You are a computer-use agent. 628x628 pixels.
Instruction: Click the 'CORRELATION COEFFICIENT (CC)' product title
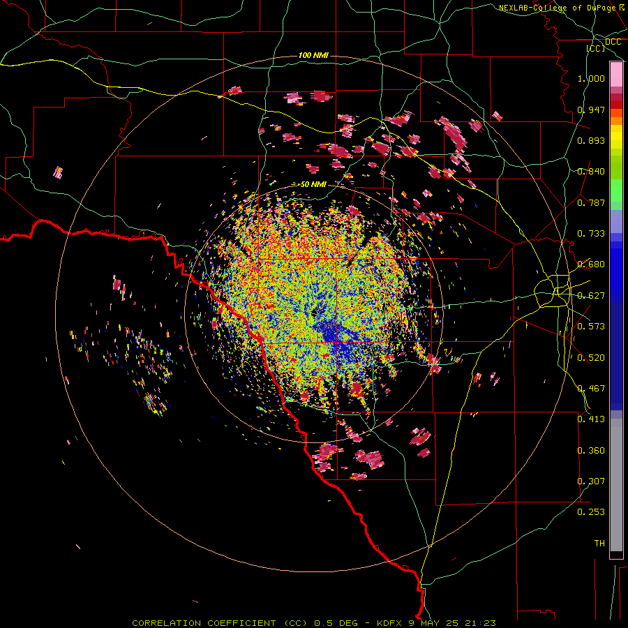(220, 623)
